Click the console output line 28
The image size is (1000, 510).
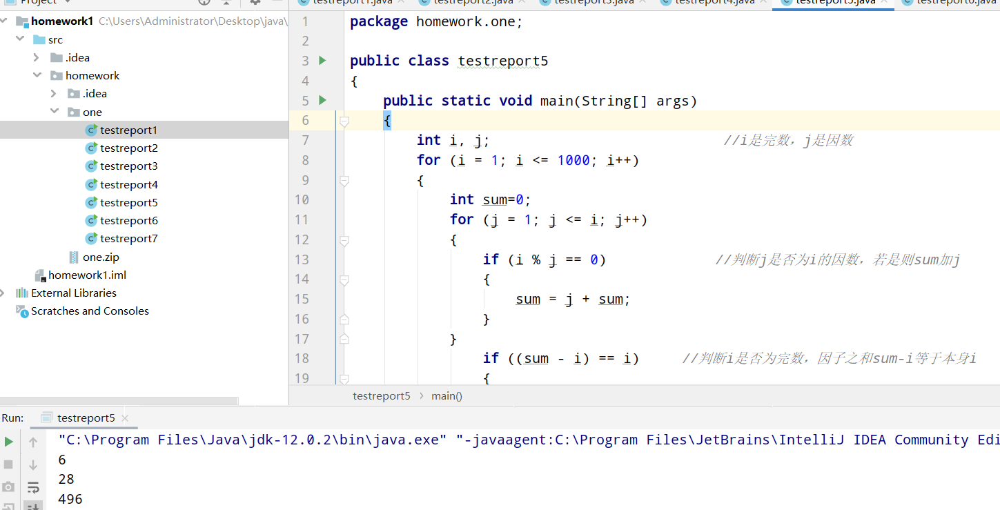click(66, 479)
